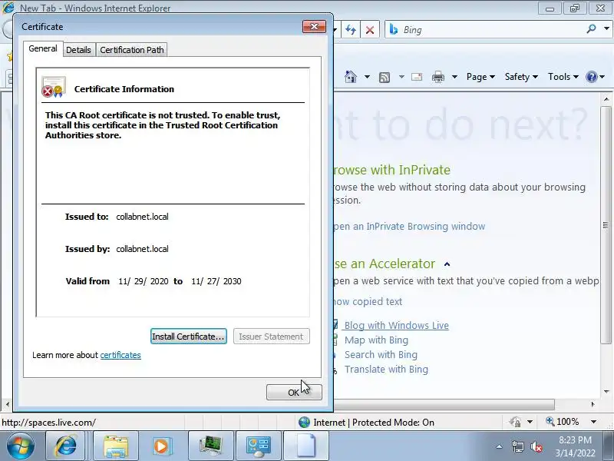Open the Page menu
614x461 pixels.
click(x=480, y=77)
